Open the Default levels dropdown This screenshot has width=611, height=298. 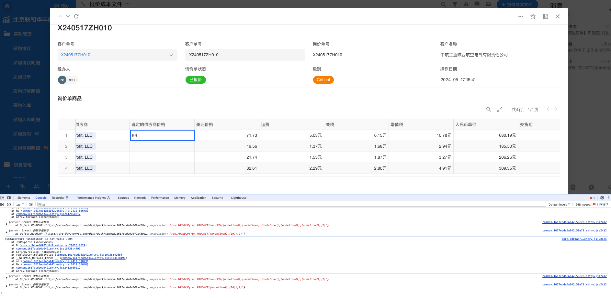pos(559,205)
